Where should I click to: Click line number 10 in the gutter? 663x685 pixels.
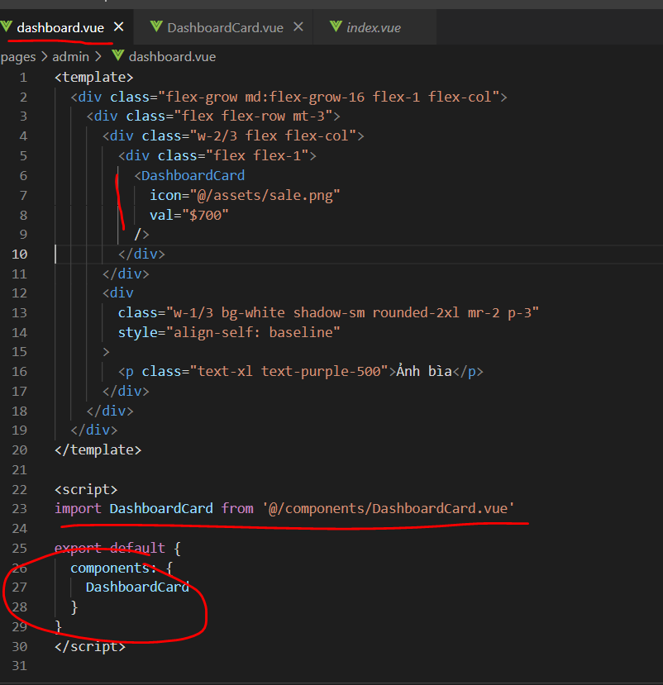(x=19, y=254)
